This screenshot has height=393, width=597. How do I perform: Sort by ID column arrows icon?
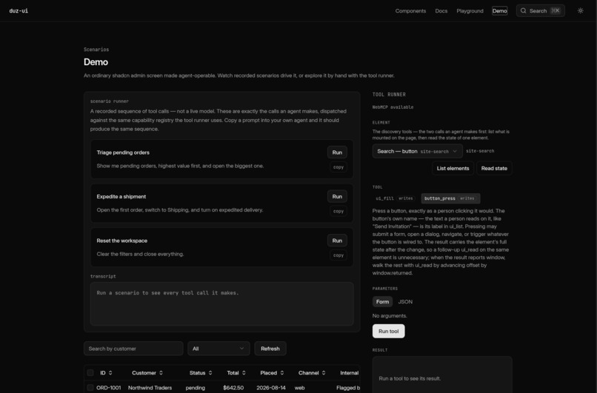tap(110, 373)
